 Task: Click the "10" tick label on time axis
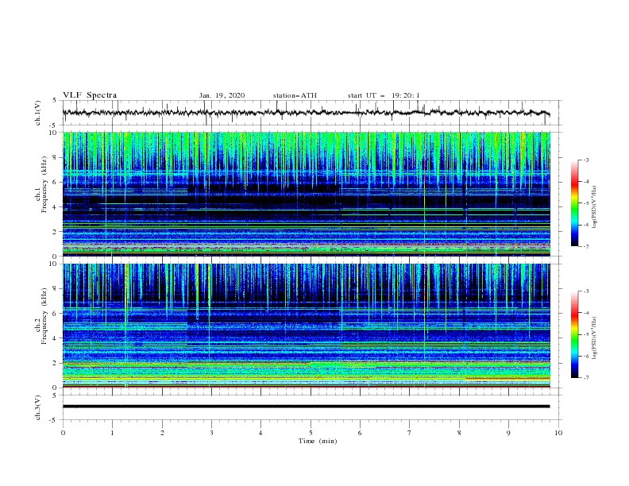(558, 433)
